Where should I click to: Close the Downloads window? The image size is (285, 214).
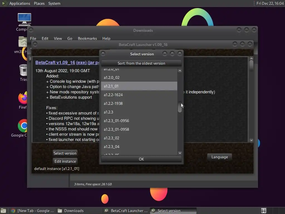(254, 30)
